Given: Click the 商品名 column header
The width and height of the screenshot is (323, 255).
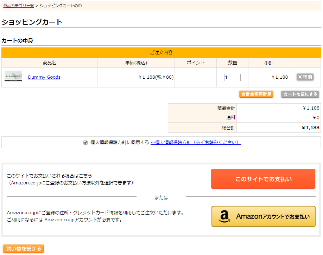Looking at the screenshot, I should (x=50, y=63).
